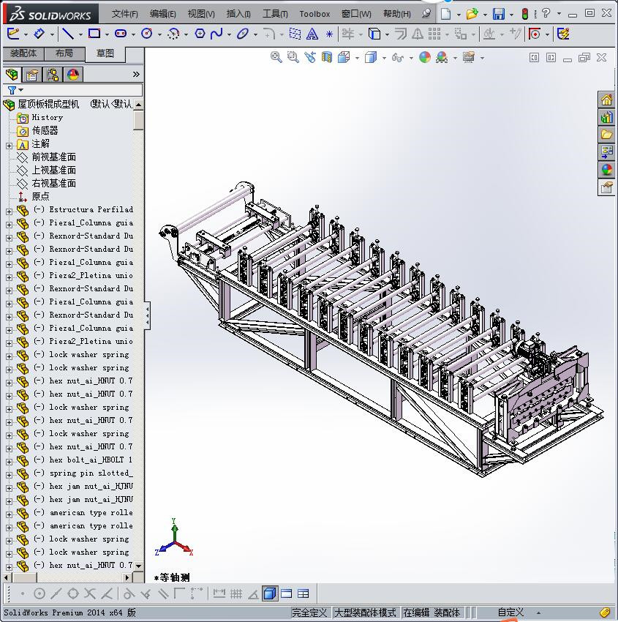
Task: Toggle the intersection snap icon
Action: 90,594
